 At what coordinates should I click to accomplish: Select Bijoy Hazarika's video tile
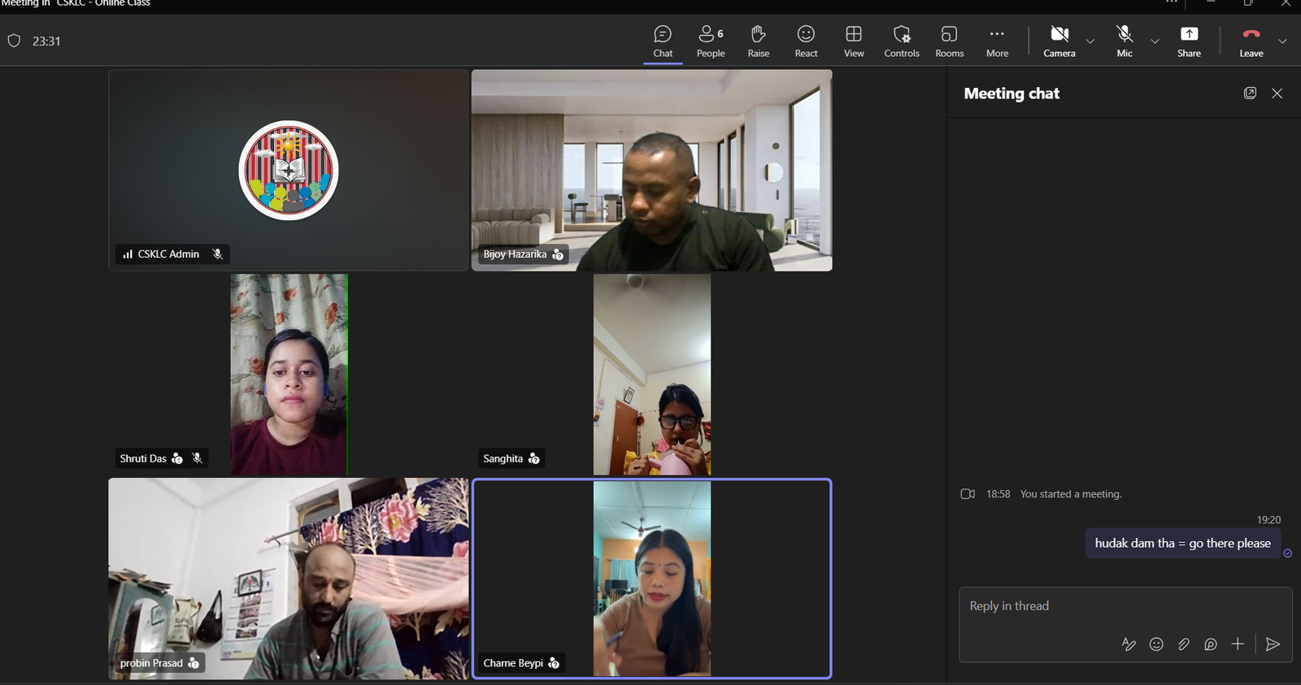click(652, 170)
